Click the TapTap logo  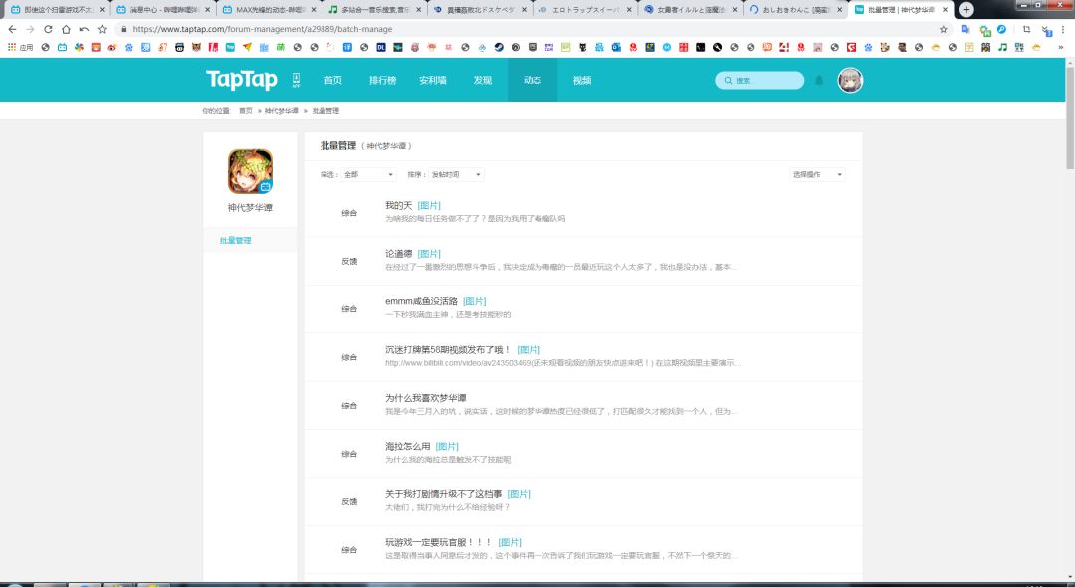coord(241,80)
